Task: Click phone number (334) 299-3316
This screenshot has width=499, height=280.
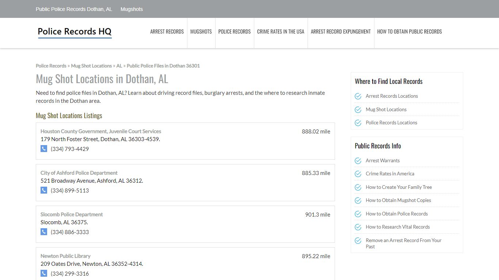Action: pos(70,273)
